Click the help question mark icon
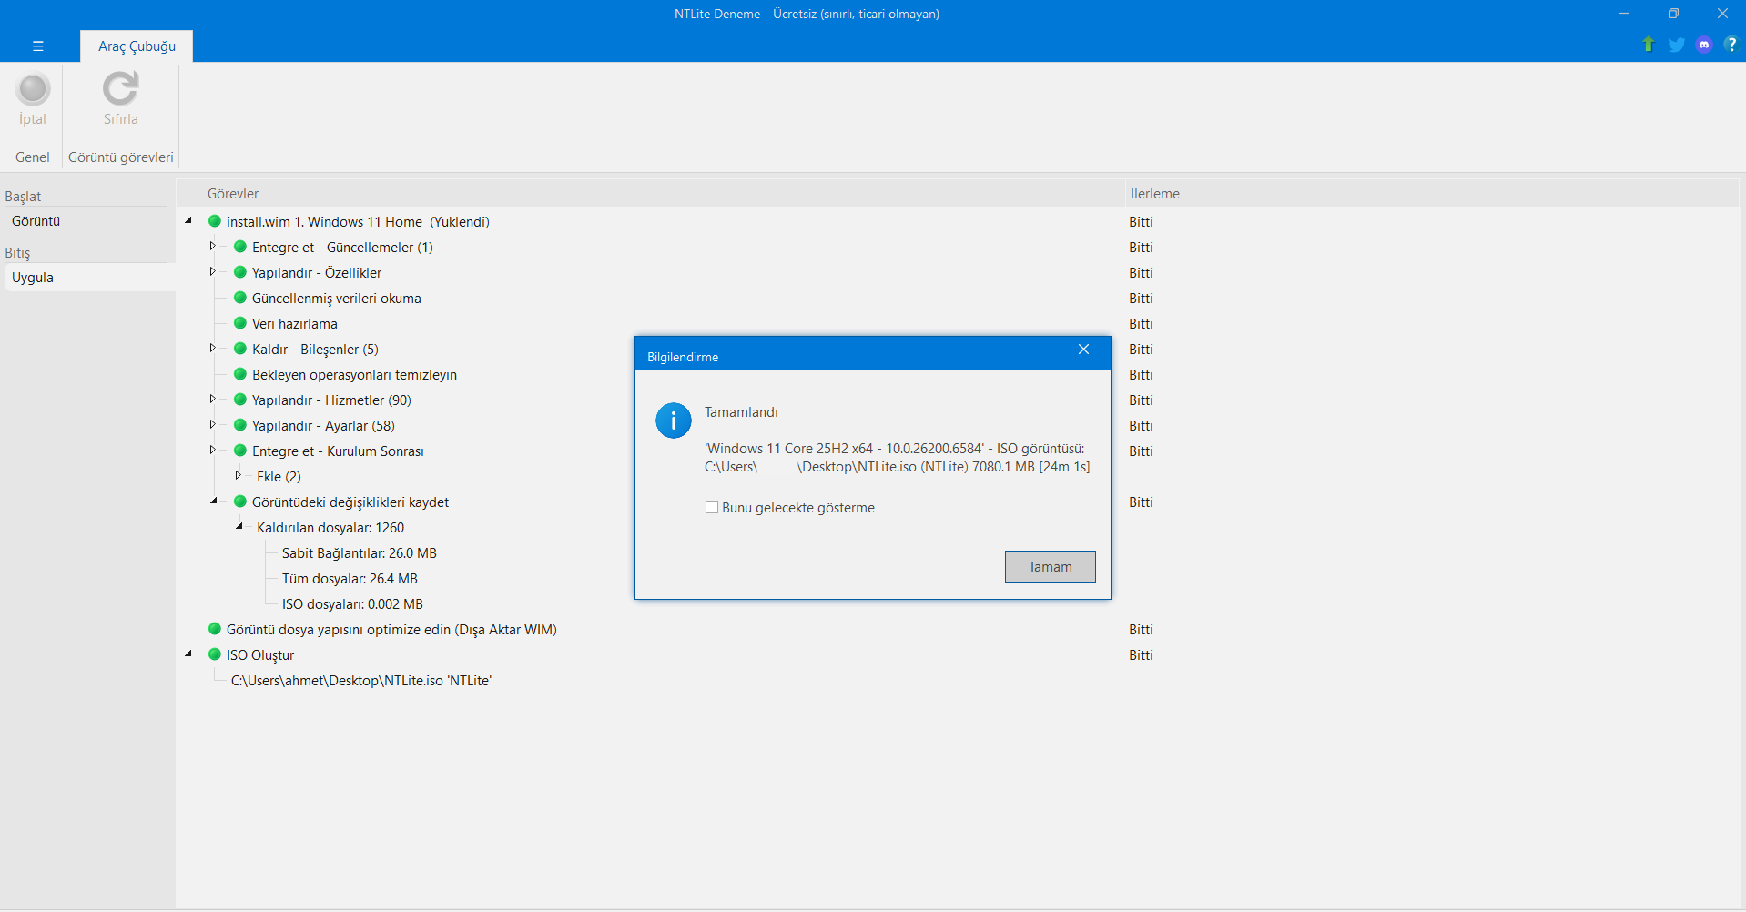The width and height of the screenshot is (1746, 912). tap(1731, 45)
